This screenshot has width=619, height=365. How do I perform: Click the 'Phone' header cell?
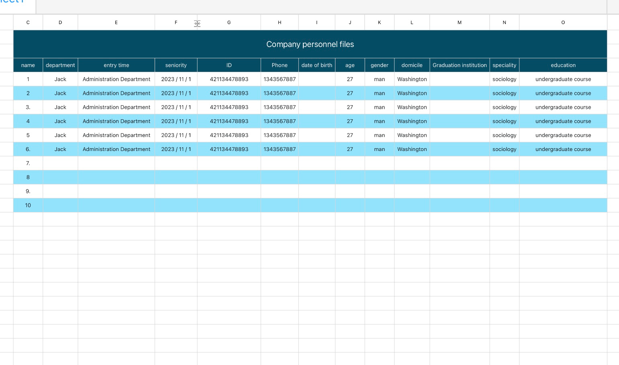pos(280,65)
